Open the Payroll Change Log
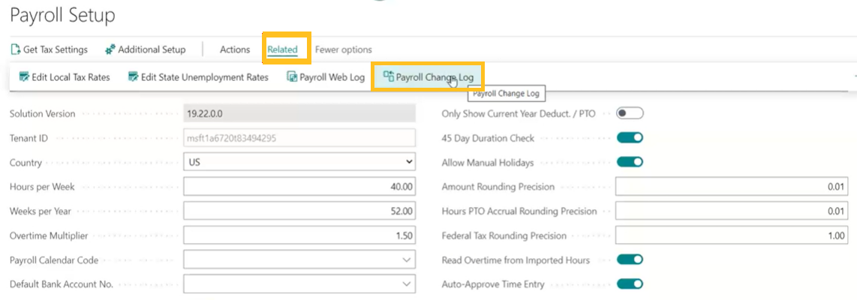 point(428,77)
